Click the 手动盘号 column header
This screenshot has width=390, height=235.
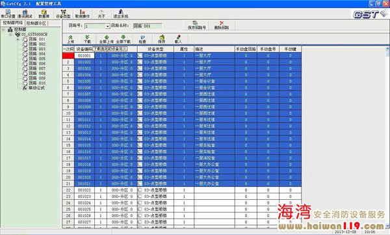pyautogui.click(x=268, y=49)
